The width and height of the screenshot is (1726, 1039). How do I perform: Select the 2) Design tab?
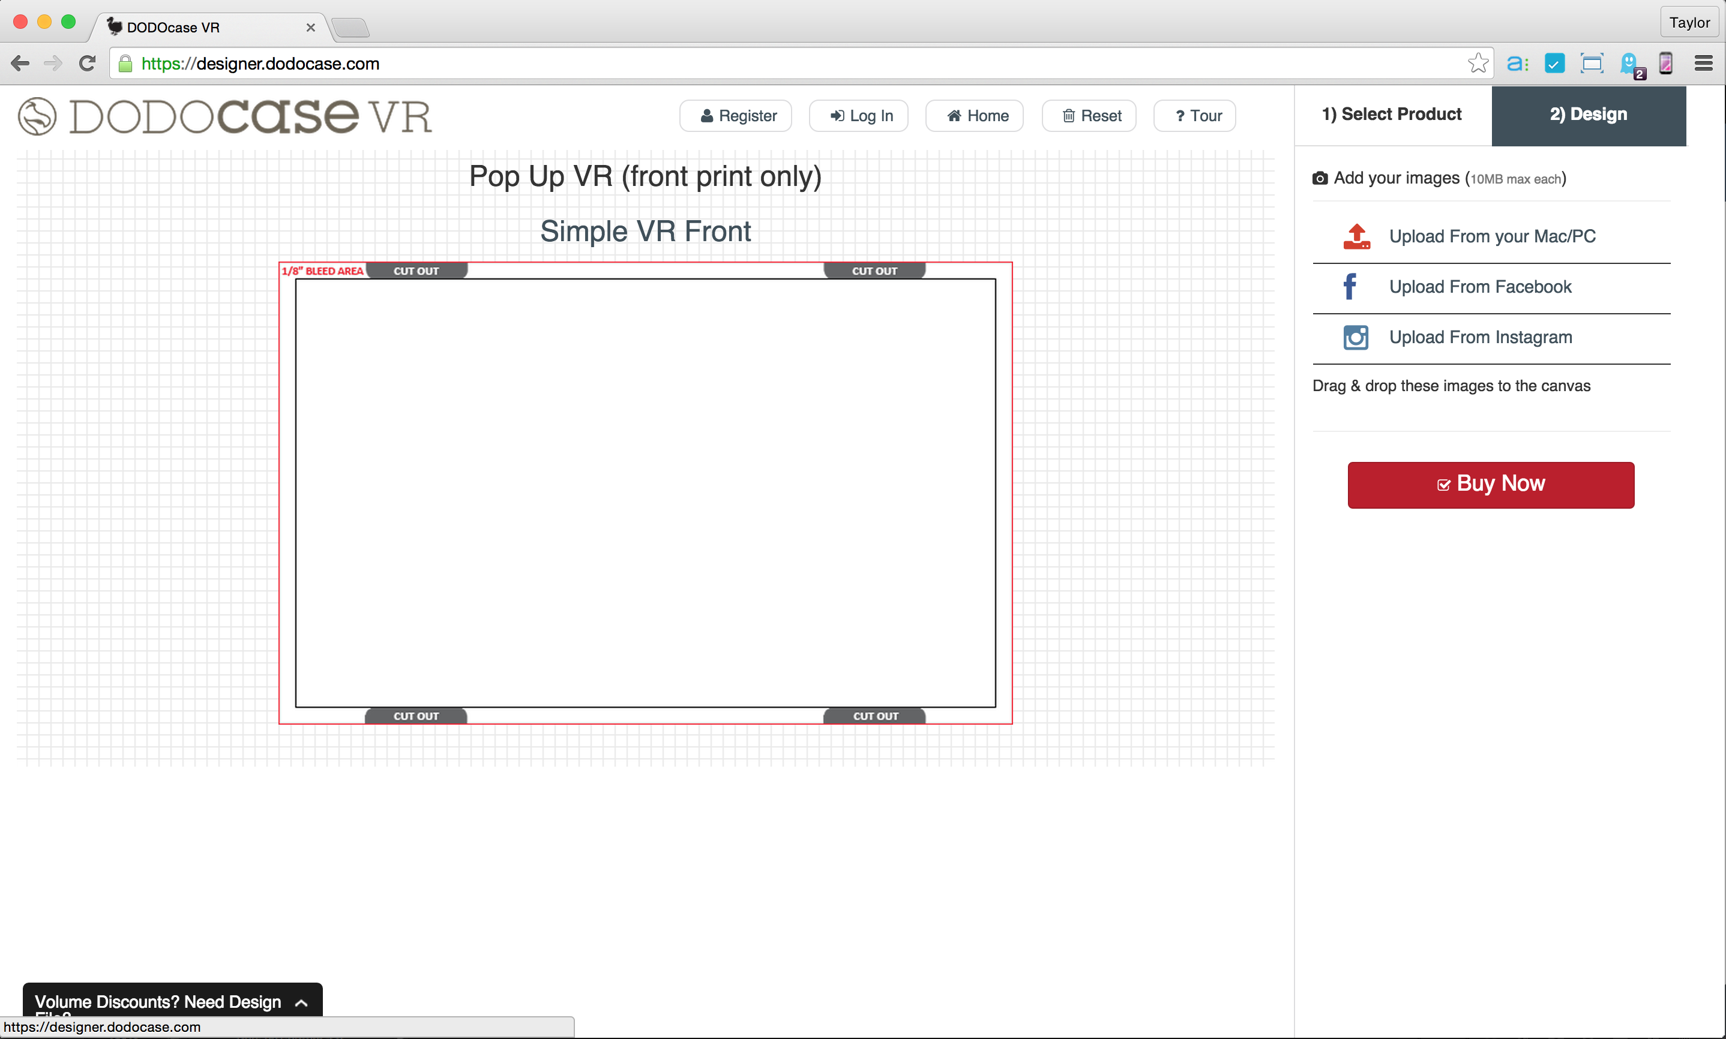click(1587, 114)
